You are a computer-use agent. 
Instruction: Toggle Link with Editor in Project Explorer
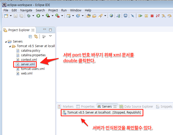tap(36, 36)
